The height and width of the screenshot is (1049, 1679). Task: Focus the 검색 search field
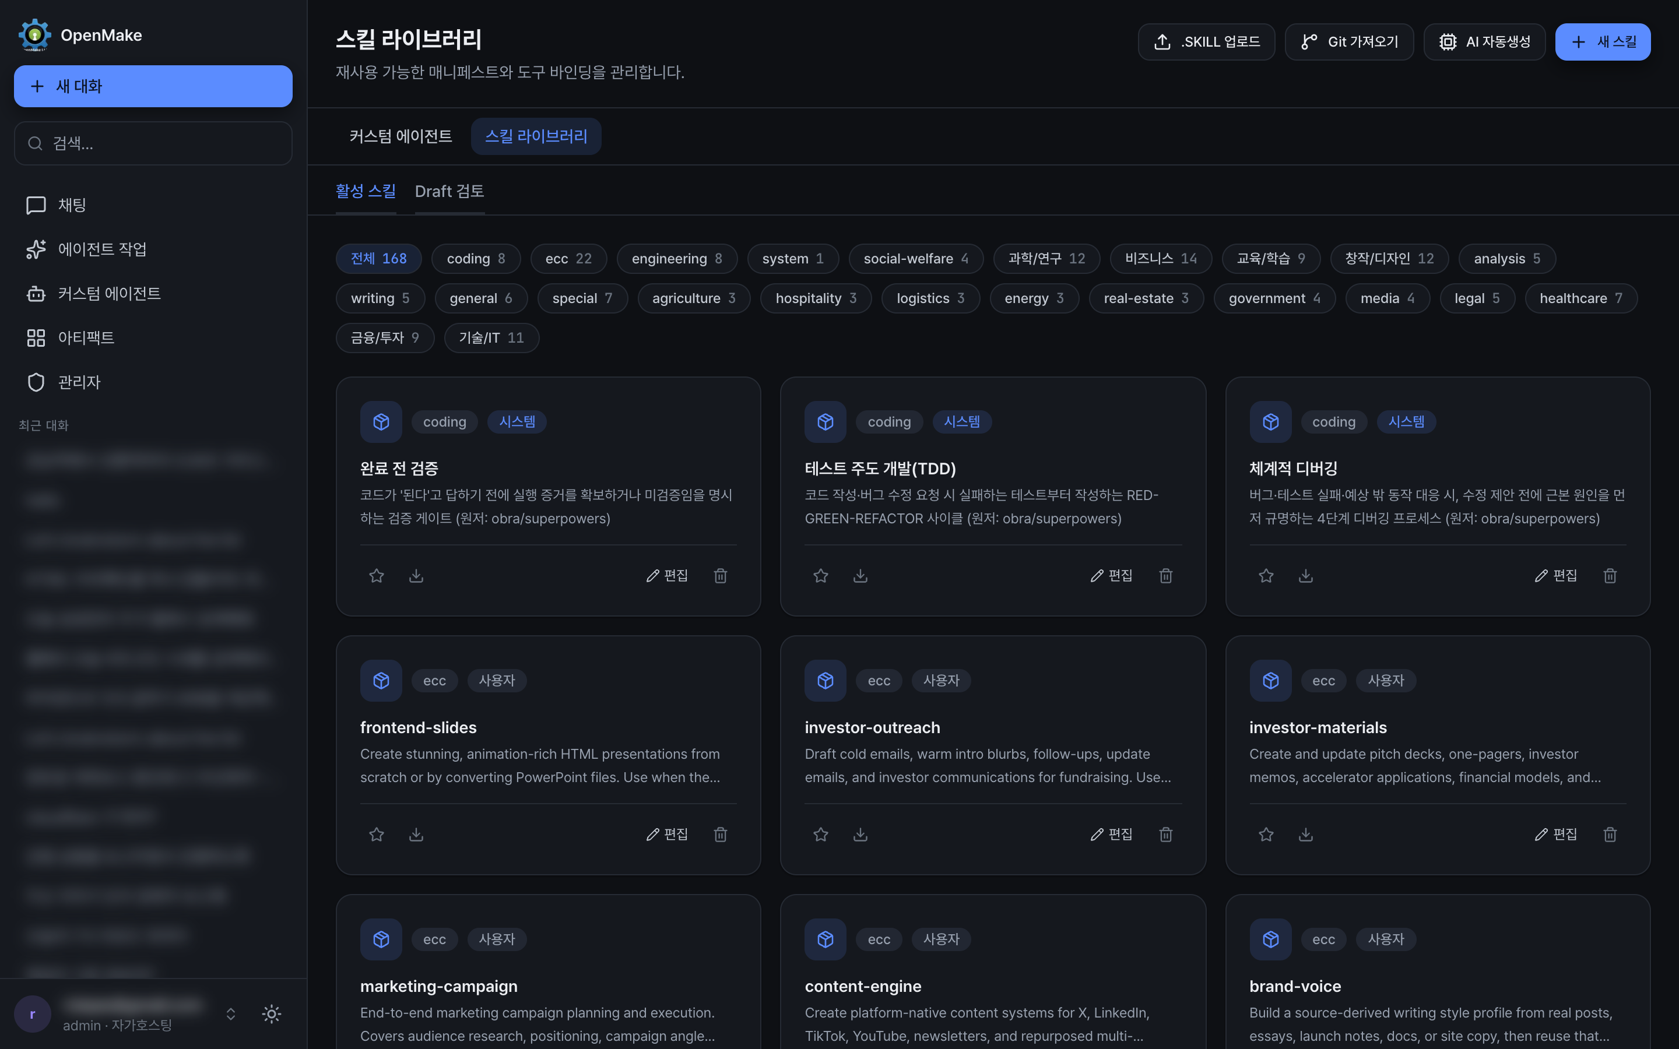153,143
